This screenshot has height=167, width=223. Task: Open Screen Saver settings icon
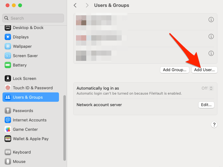8,56
